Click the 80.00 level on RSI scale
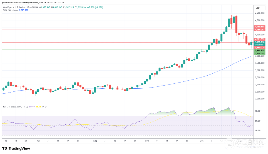The image size is (268, 154). (257, 111)
